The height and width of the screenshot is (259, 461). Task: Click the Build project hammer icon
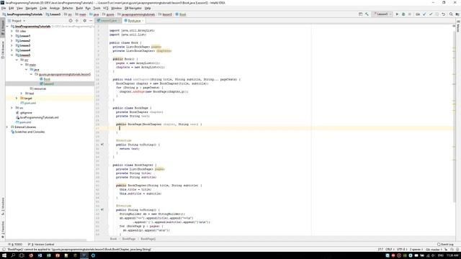[x=367, y=14]
